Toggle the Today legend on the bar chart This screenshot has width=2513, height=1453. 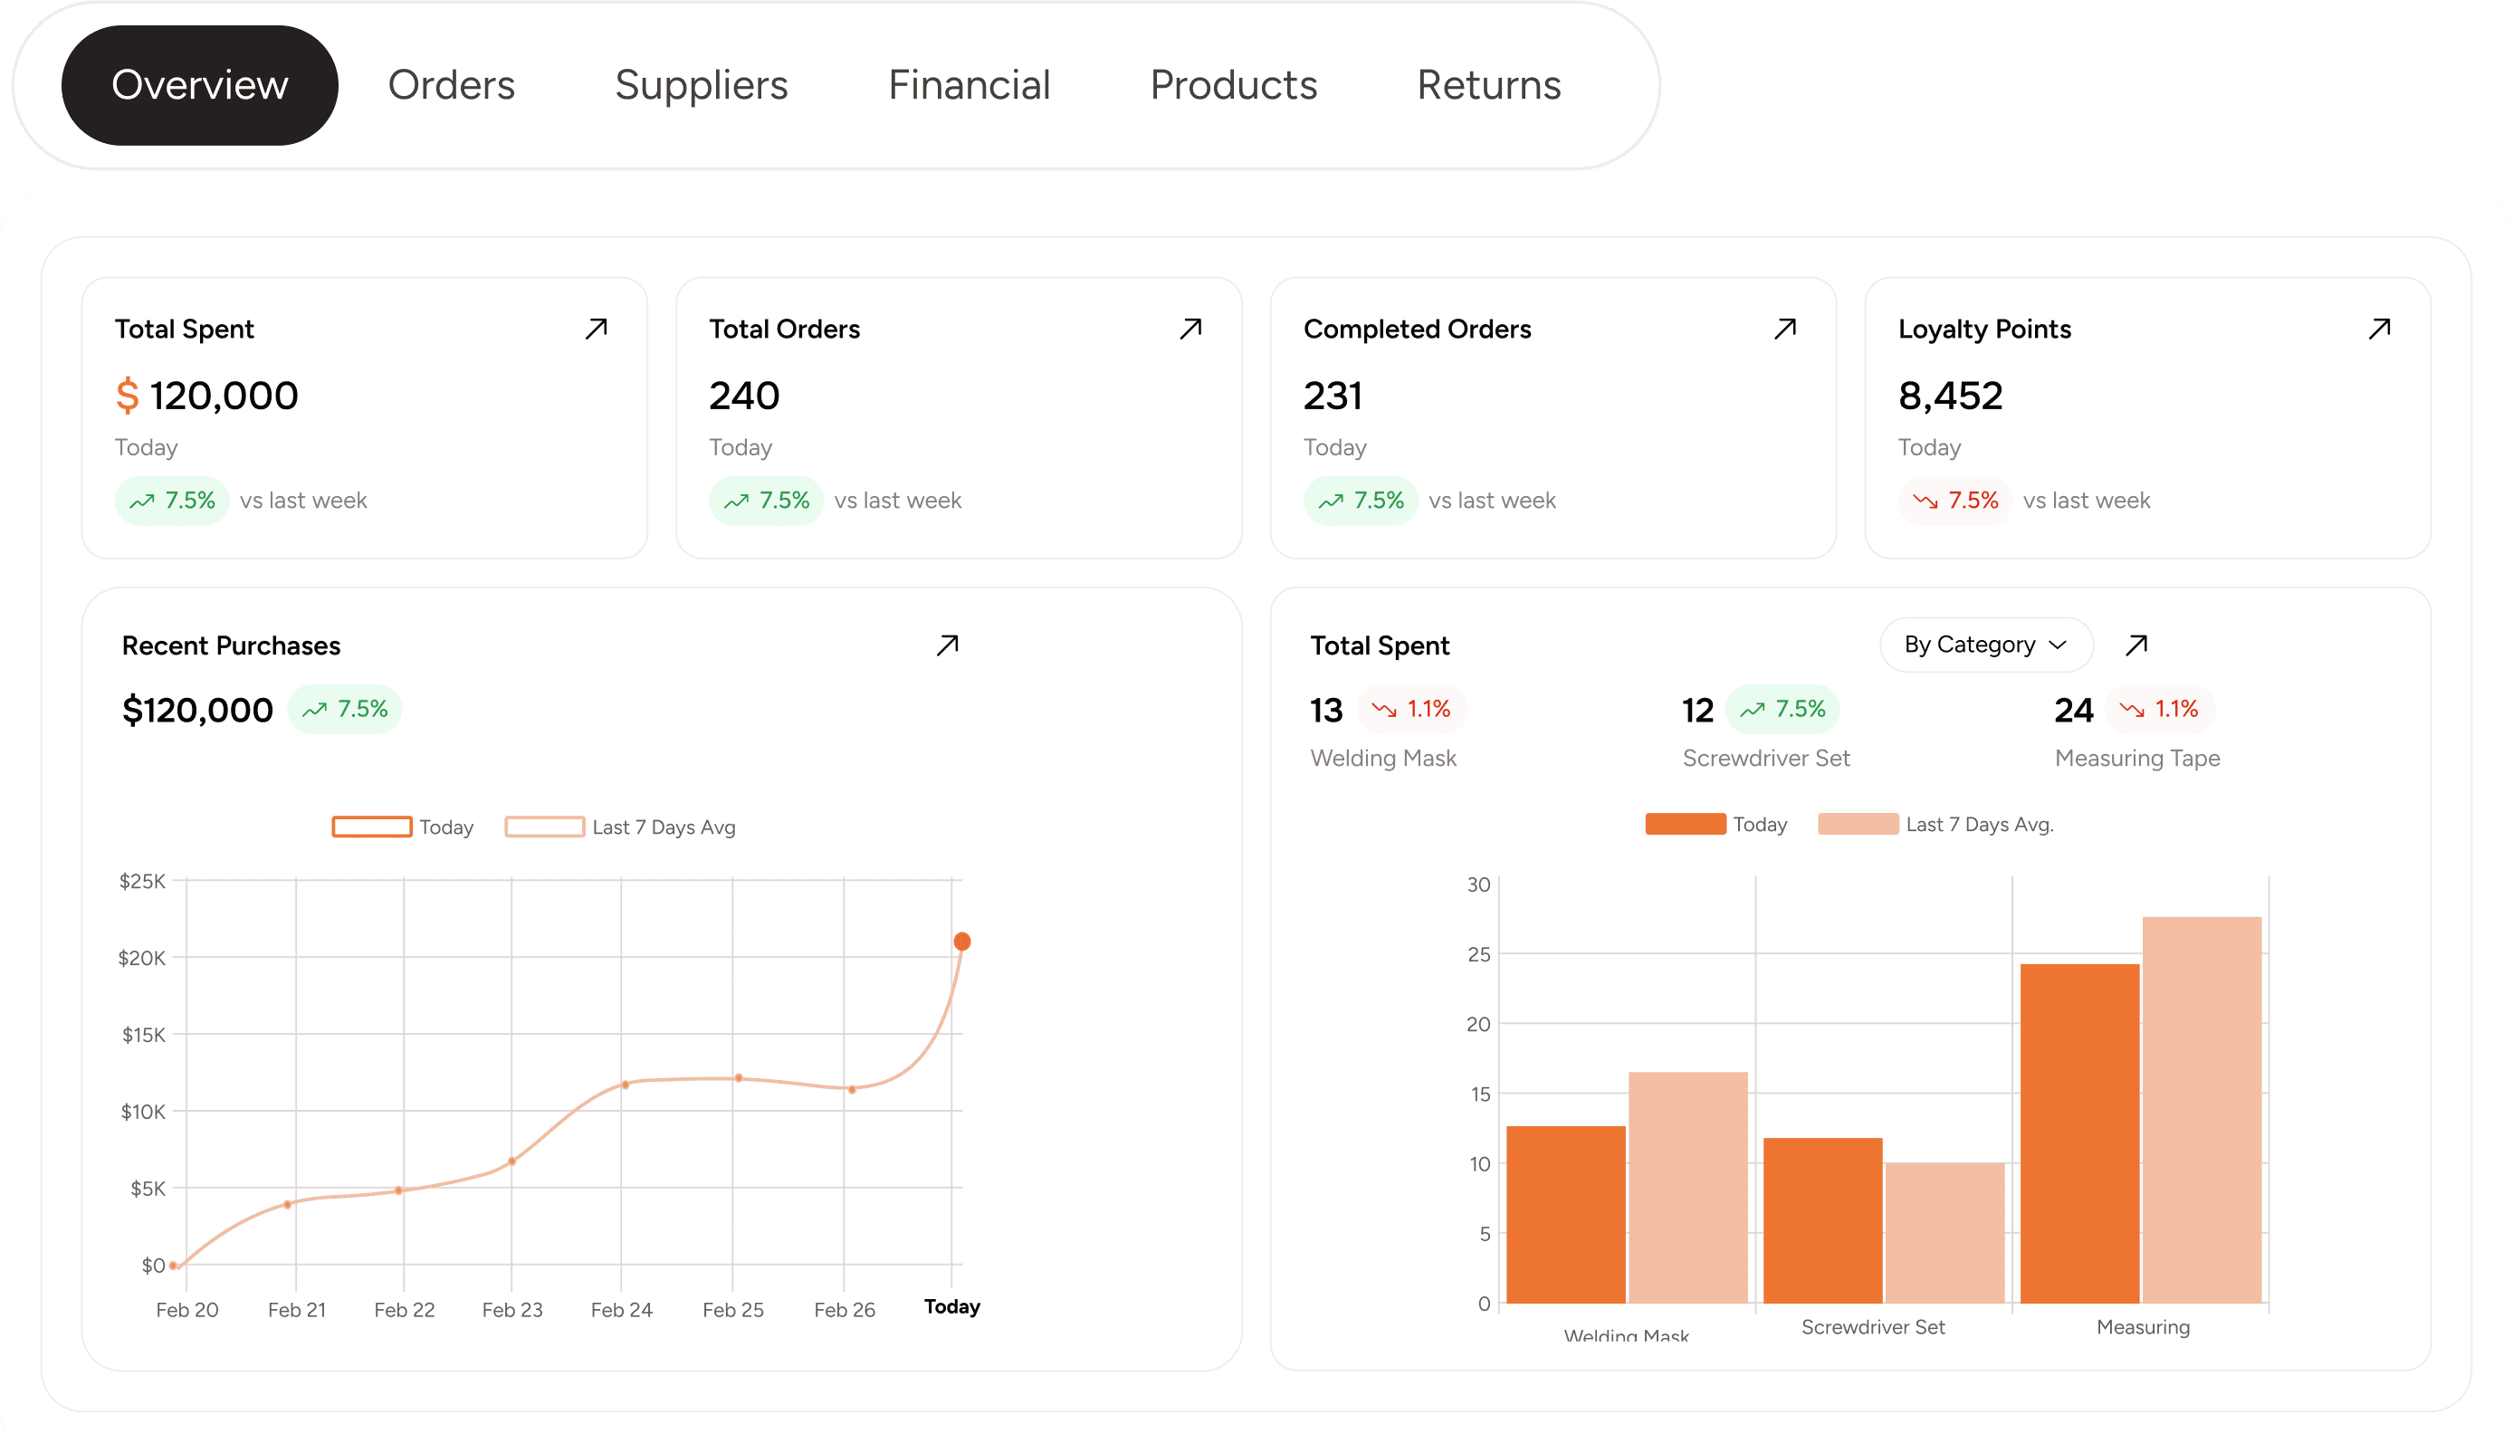[1715, 824]
